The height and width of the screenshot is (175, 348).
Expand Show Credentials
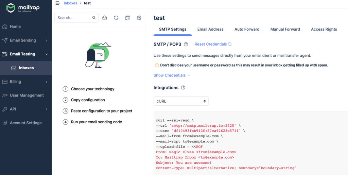(x=172, y=75)
